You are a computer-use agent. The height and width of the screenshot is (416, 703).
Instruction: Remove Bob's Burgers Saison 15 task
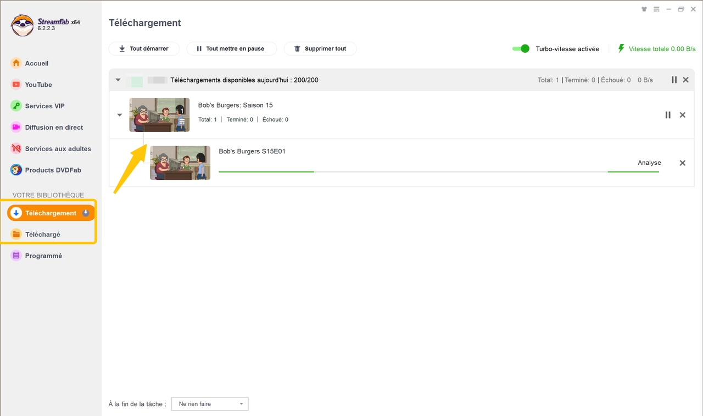coord(683,115)
